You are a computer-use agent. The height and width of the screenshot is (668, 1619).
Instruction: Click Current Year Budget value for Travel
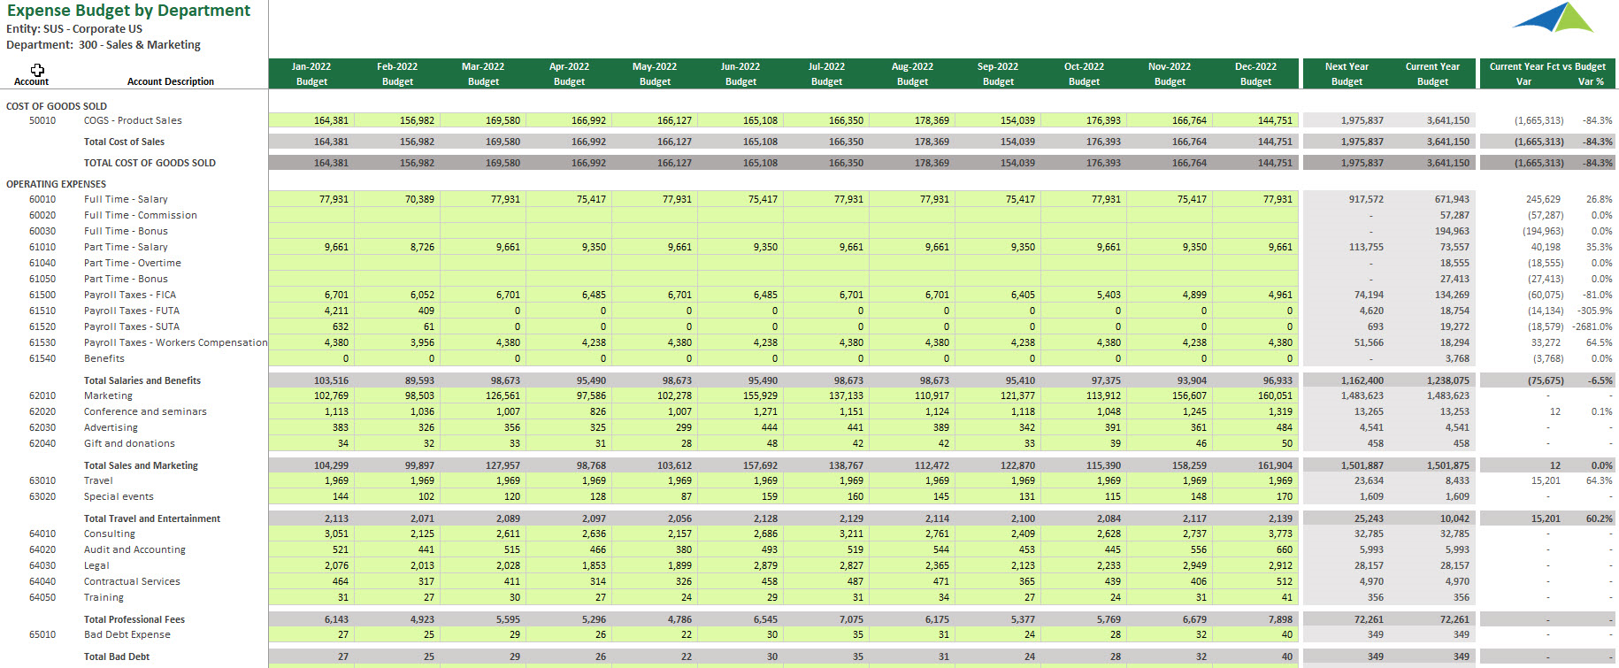[1457, 480]
